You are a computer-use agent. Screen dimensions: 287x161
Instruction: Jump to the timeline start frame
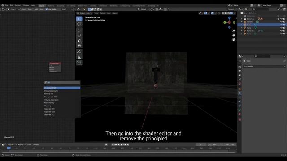[113, 144]
